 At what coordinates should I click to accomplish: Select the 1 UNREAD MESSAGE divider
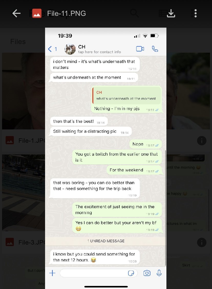click(106, 241)
